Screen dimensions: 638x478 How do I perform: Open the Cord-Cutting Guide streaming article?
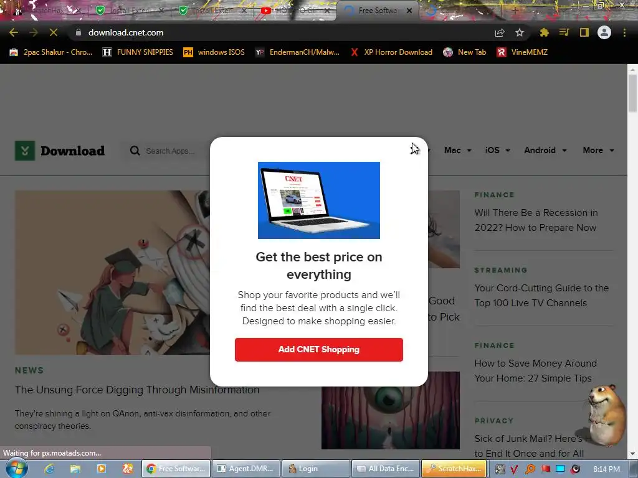[x=541, y=296]
